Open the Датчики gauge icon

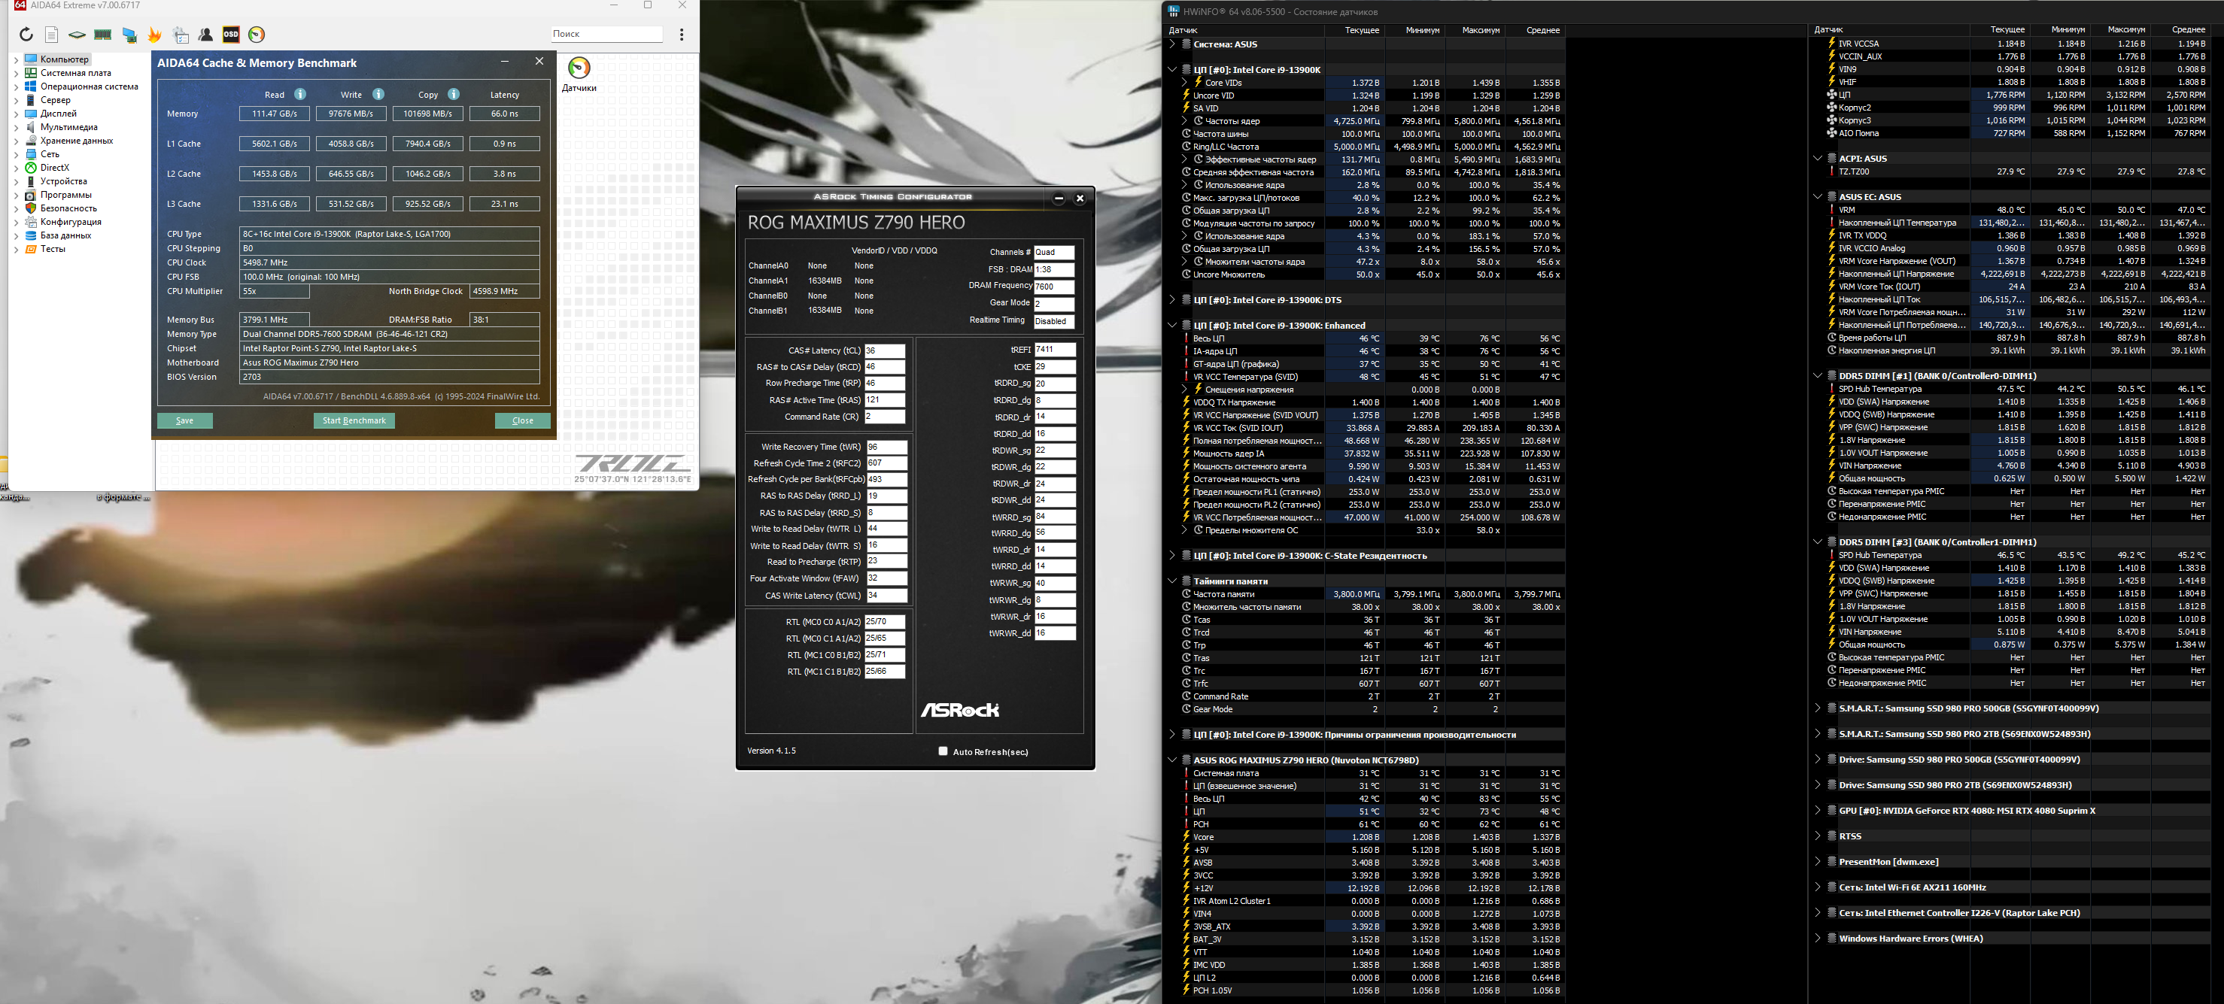pyautogui.click(x=579, y=68)
